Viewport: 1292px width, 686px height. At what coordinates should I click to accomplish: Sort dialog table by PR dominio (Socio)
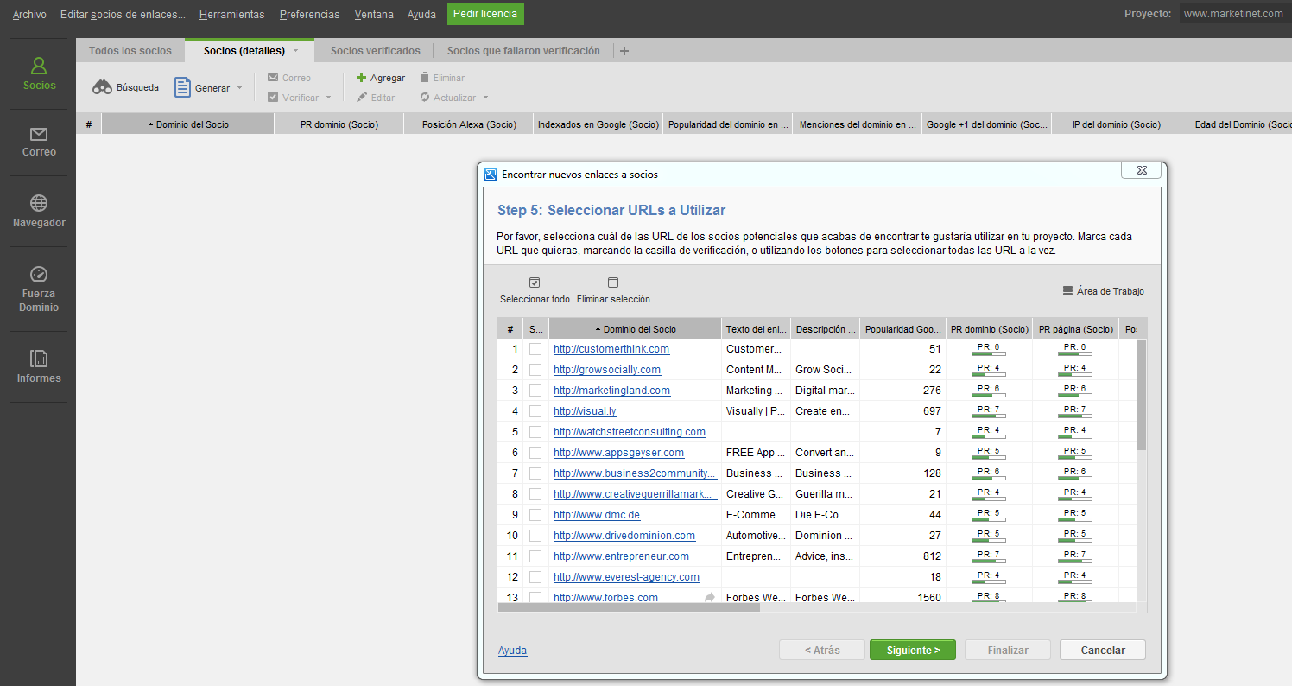(x=990, y=328)
